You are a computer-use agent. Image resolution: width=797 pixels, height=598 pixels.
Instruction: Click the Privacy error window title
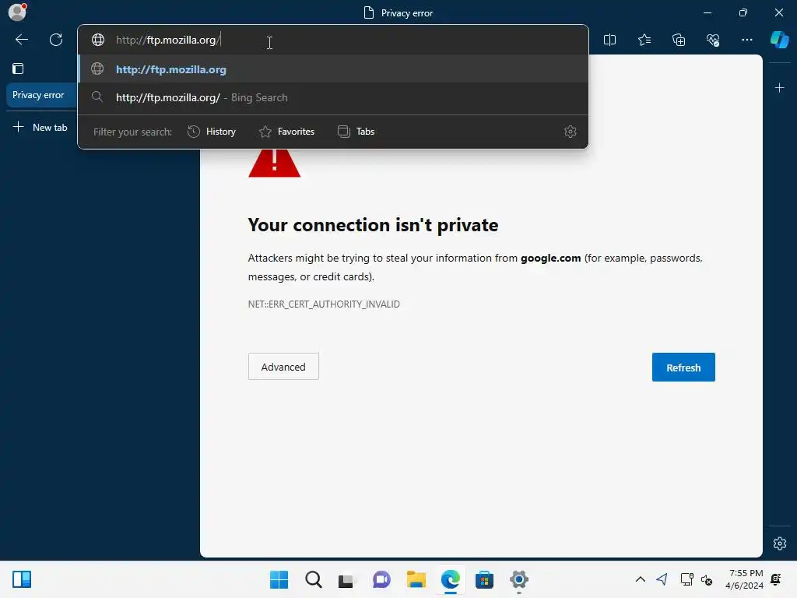tap(398, 12)
